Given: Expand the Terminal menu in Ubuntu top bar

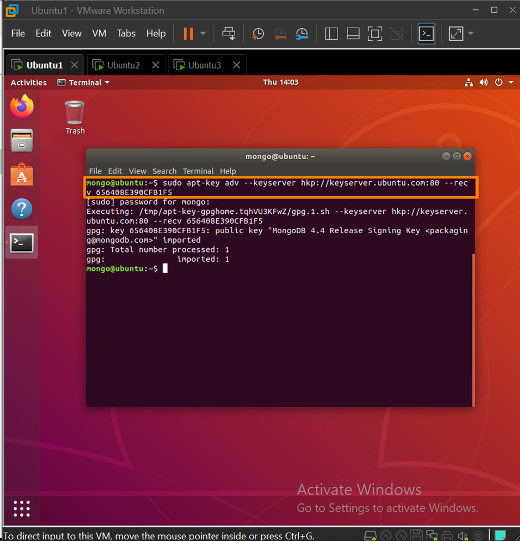Looking at the screenshot, I should [83, 82].
